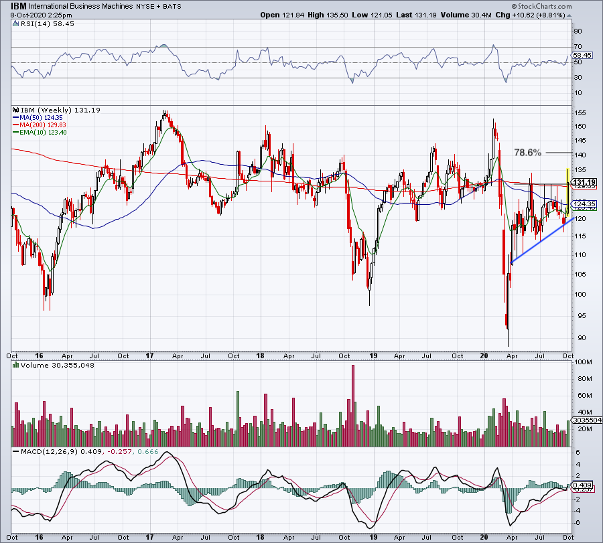Screen dimensions: 603x543
Task: Click the High 135.50 value
Action: (328, 15)
